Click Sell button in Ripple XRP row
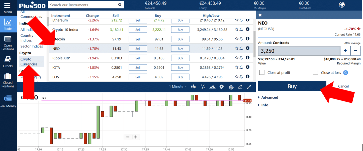The height and width of the screenshot is (151, 363). point(138,58)
